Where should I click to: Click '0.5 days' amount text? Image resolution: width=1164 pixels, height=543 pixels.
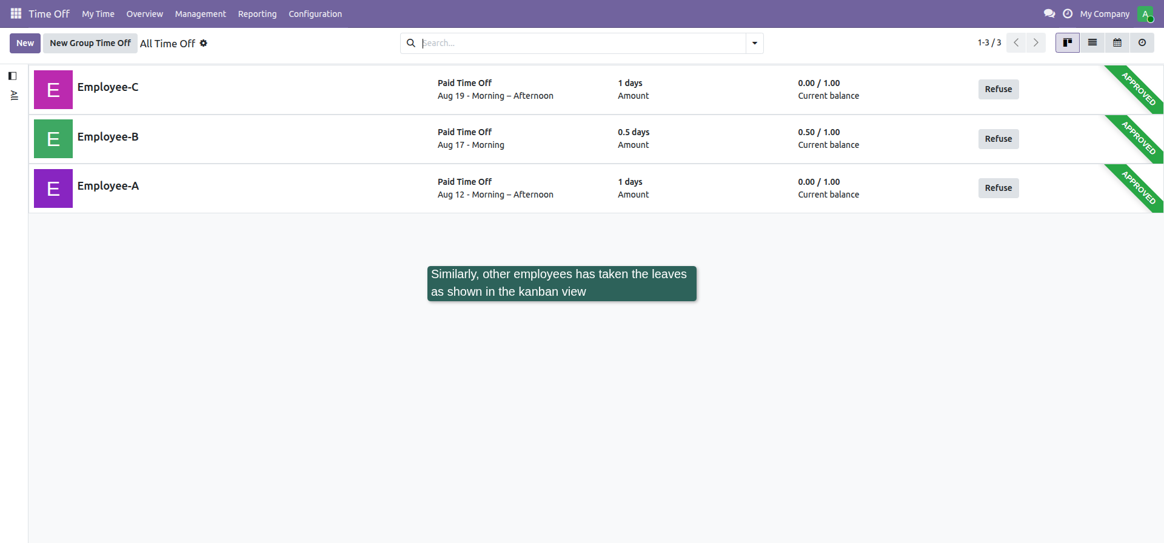tap(634, 132)
